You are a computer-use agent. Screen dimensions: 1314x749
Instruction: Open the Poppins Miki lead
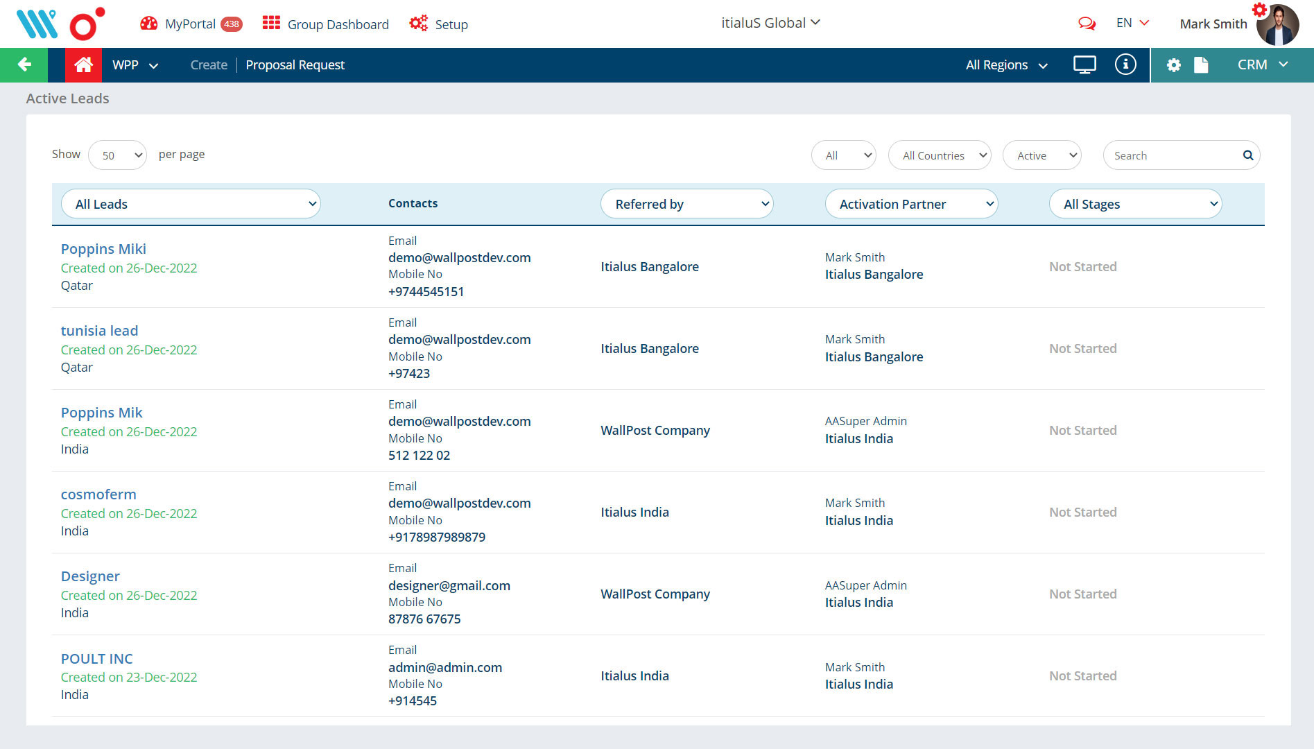coord(103,249)
